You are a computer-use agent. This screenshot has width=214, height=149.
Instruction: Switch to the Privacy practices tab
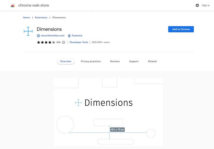click(90, 61)
